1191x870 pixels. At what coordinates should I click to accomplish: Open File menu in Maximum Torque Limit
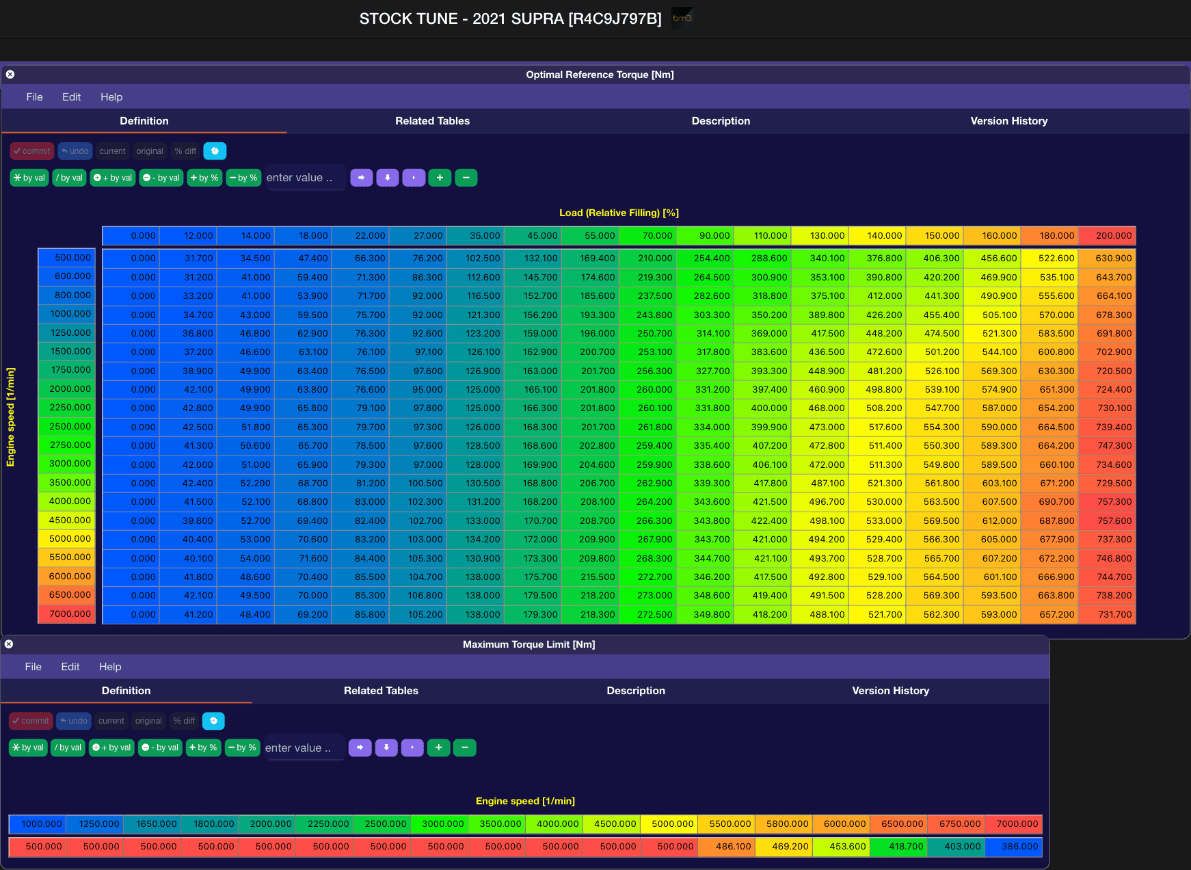(x=33, y=667)
